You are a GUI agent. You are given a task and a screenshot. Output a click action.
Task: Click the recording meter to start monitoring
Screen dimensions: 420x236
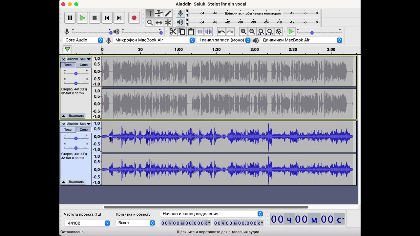point(253,13)
